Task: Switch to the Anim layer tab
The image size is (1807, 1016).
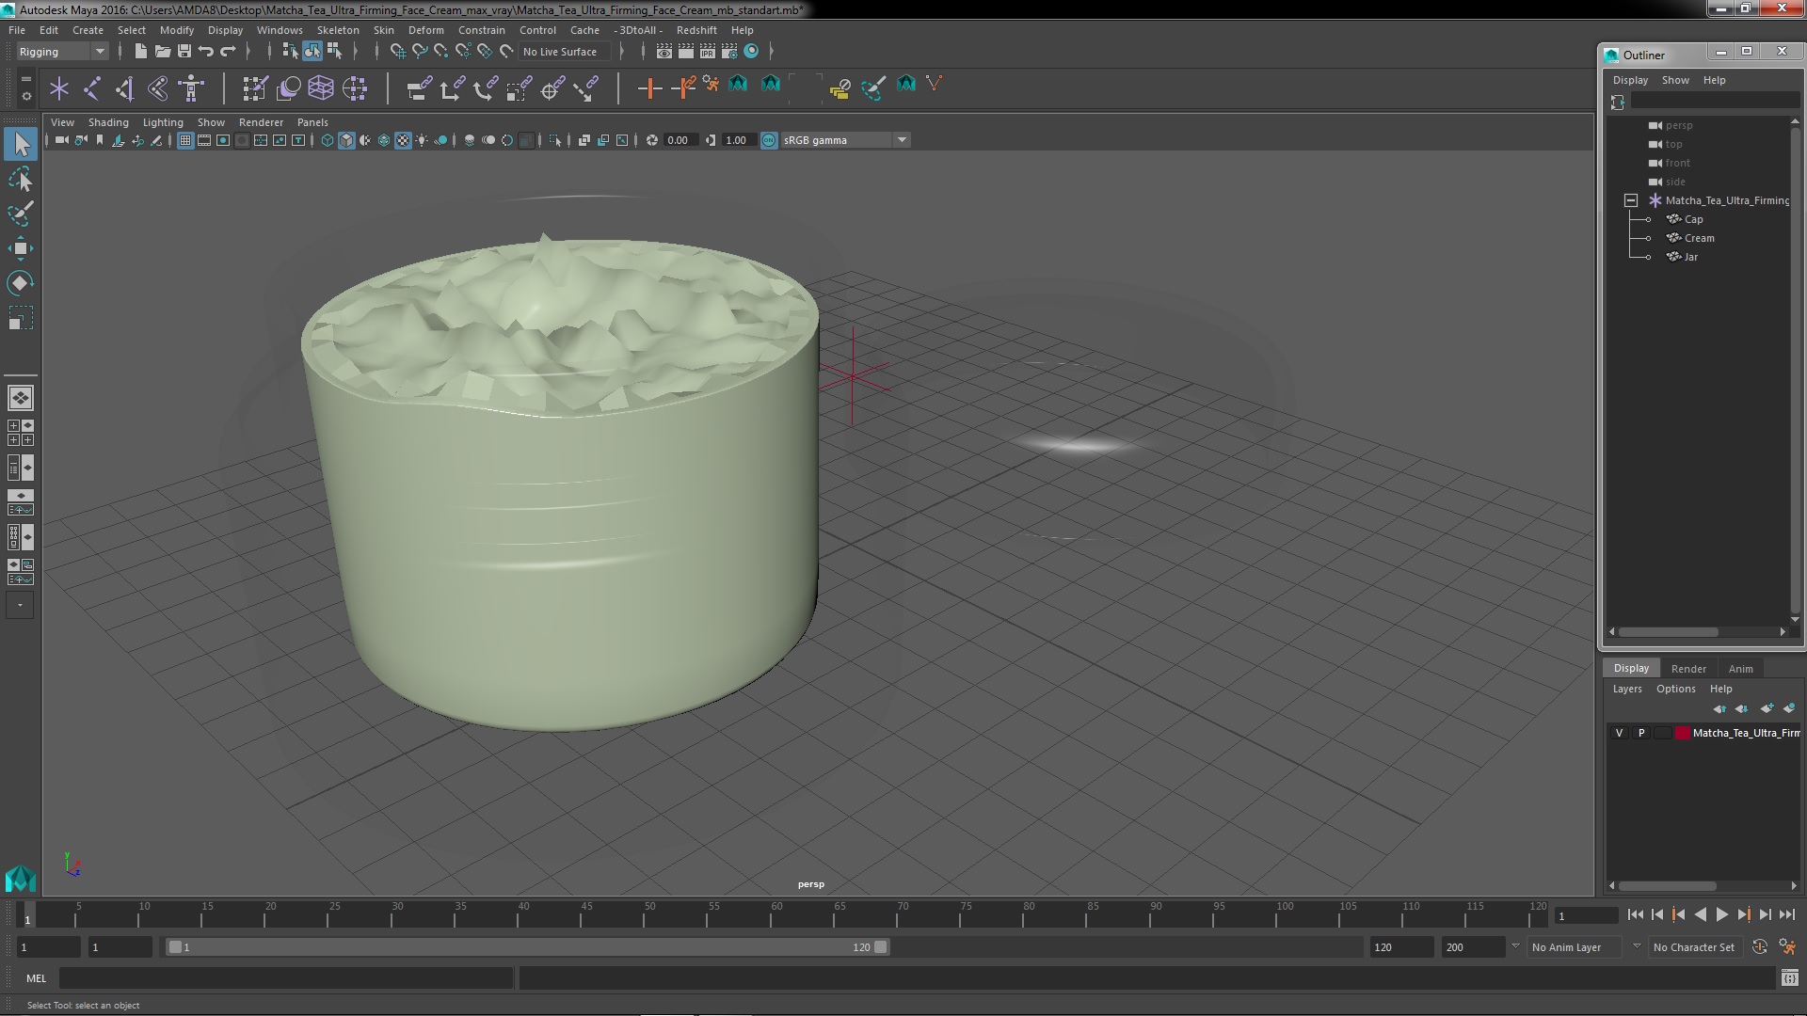Action: (x=1740, y=669)
